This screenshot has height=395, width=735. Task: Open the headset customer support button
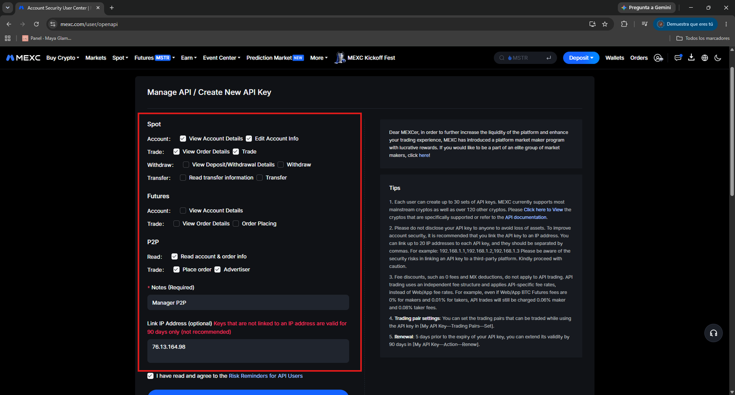point(713,333)
